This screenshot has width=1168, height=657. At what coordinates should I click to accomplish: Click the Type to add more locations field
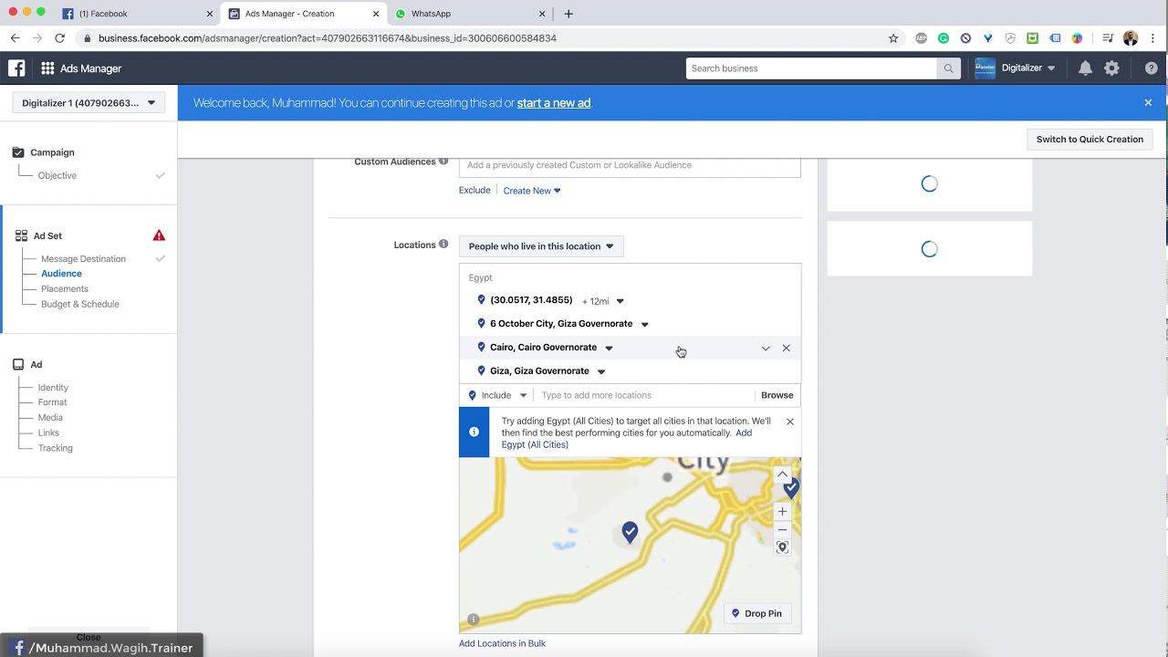point(646,395)
